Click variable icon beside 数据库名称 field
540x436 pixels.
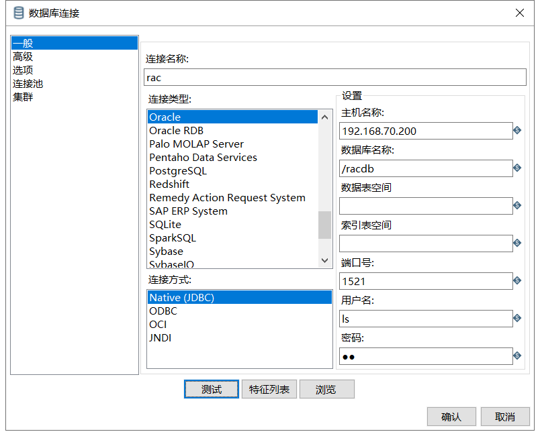517,168
